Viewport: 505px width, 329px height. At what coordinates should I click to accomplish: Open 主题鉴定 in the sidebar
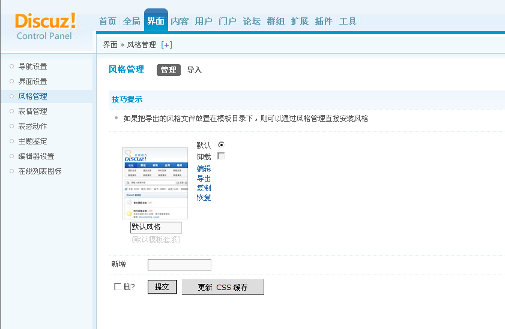point(32,141)
